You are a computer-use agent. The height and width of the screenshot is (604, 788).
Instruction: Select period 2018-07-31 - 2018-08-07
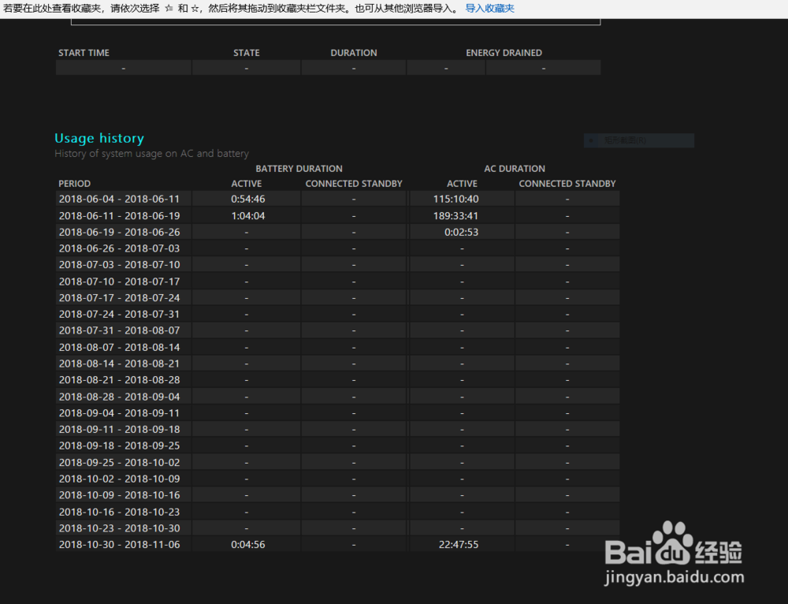click(x=119, y=330)
